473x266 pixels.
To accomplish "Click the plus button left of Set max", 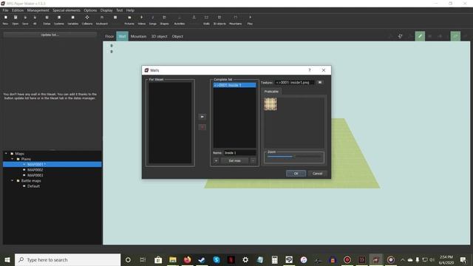I will point(216,161).
